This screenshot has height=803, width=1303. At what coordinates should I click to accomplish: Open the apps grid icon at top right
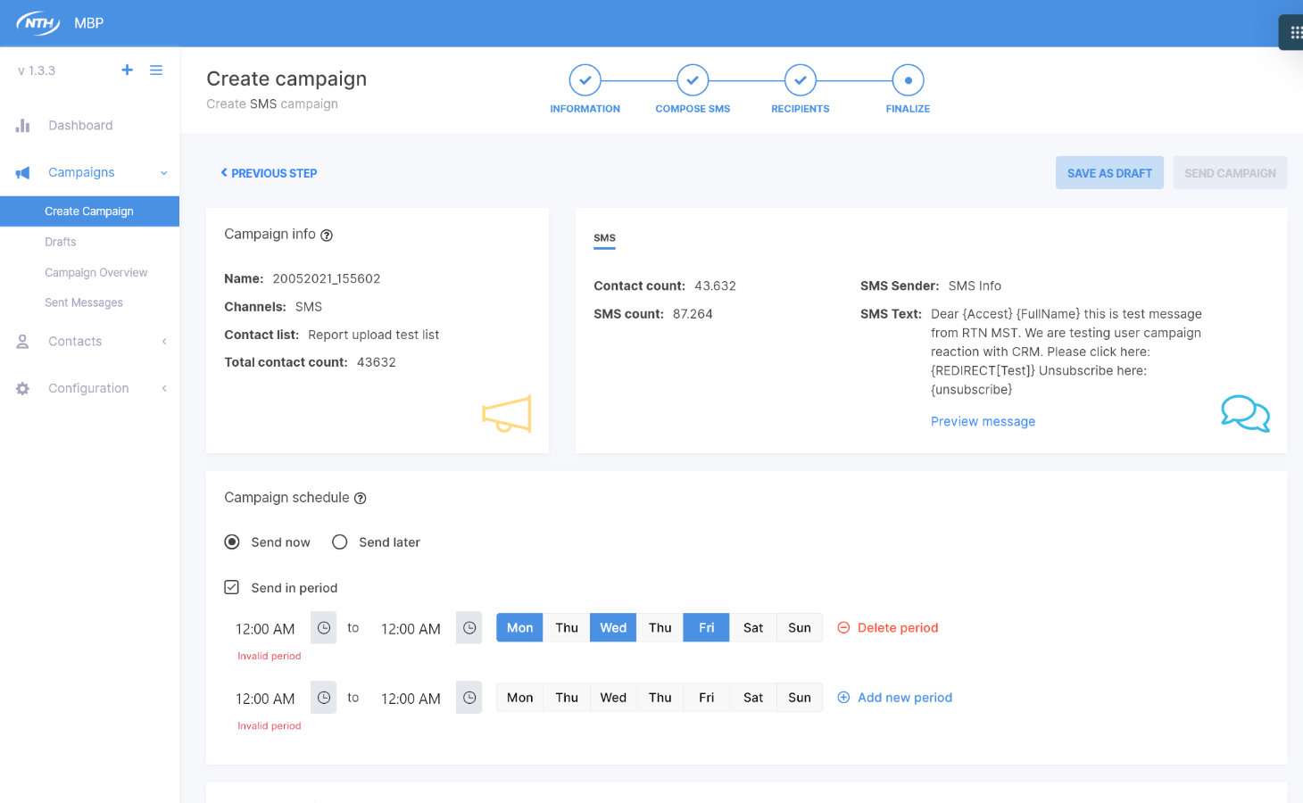(1295, 33)
